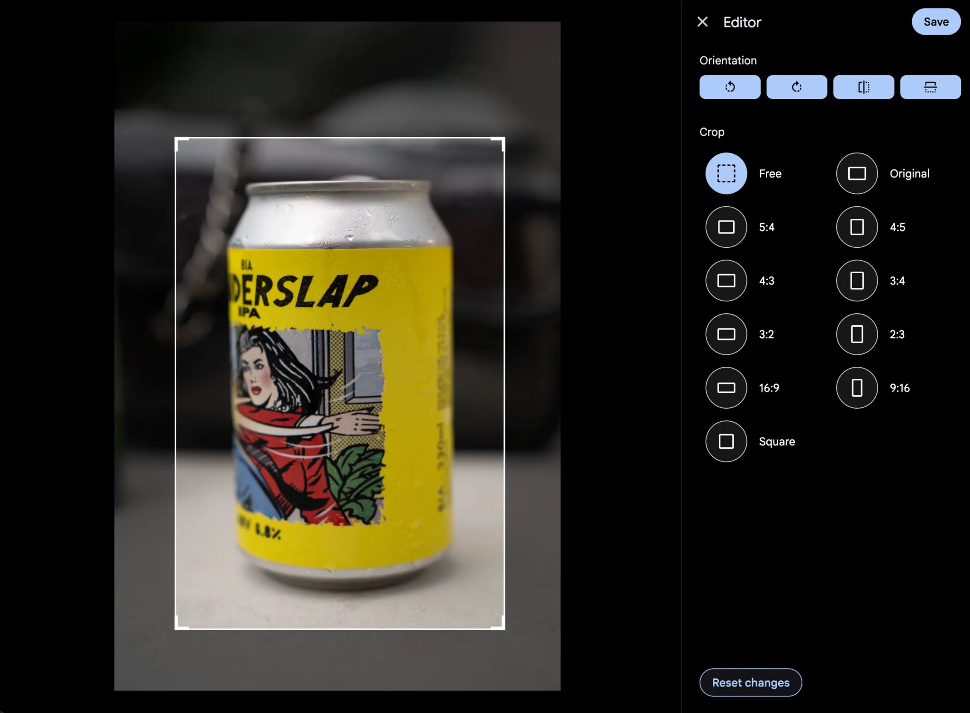Pick the 4:5 portrait crop ratio
The width and height of the screenshot is (970, 713).
click(x=856, y=227)
